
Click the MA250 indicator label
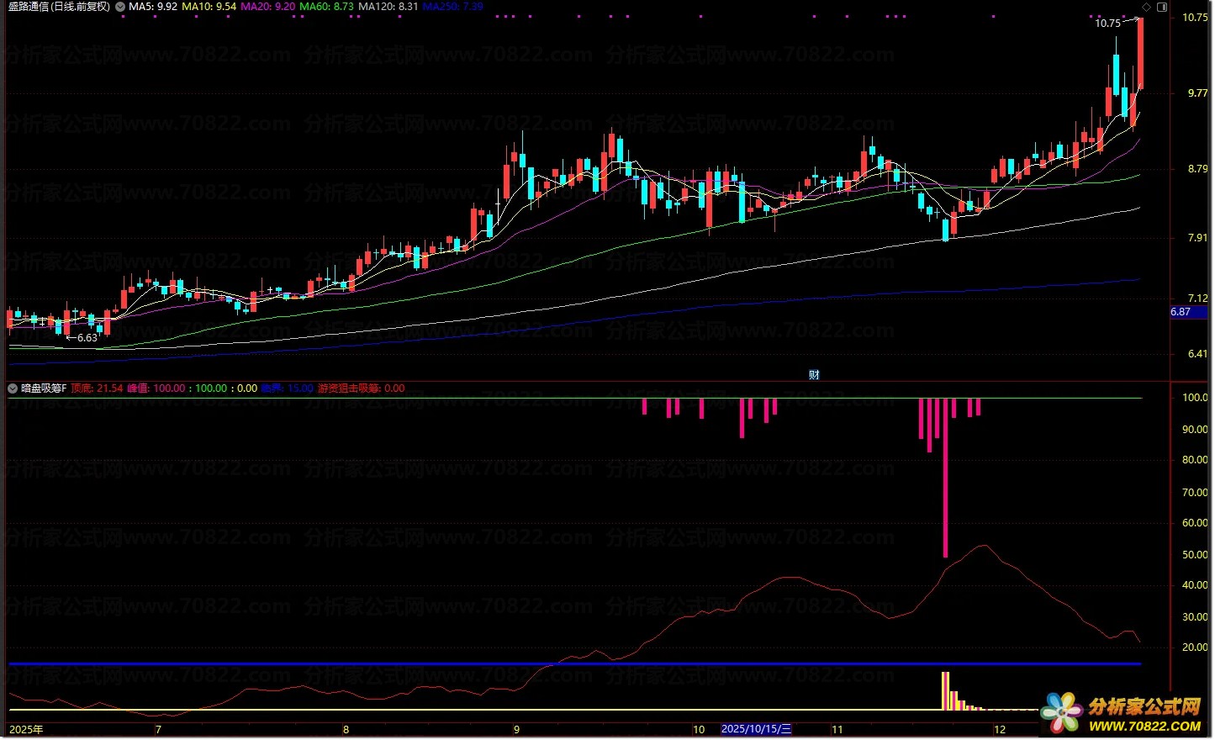(452, 7)
